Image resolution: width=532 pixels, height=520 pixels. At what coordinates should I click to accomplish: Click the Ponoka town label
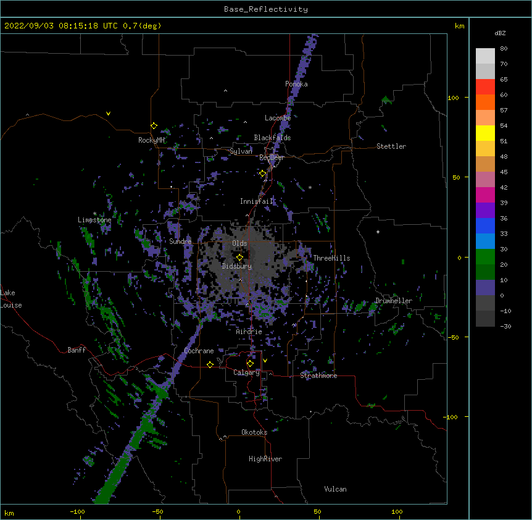tap(296, 84)
